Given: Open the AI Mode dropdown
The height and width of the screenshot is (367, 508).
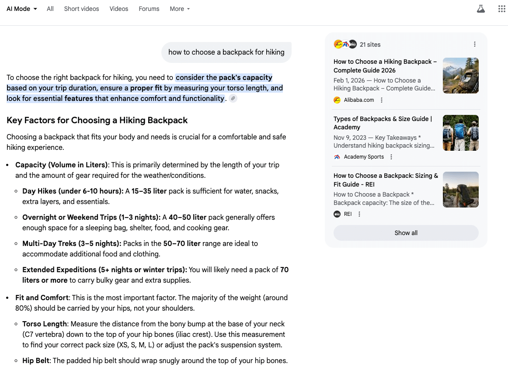Looking at the screenshot, I should point(21,8).
